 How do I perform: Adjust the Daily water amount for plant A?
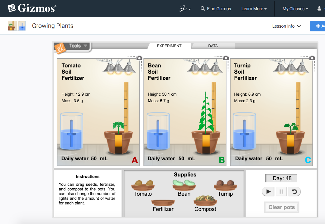(94, 158)
